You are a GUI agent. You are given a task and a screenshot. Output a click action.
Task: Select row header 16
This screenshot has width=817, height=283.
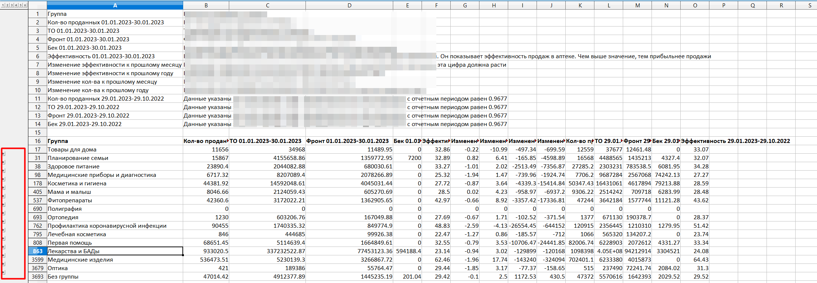38,141
